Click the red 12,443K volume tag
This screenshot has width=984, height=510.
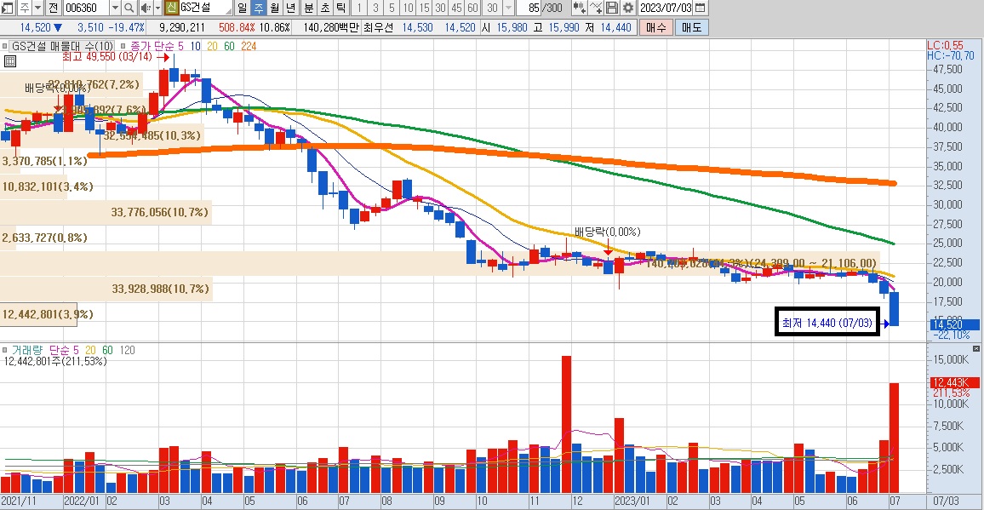(x=954, y=383)
